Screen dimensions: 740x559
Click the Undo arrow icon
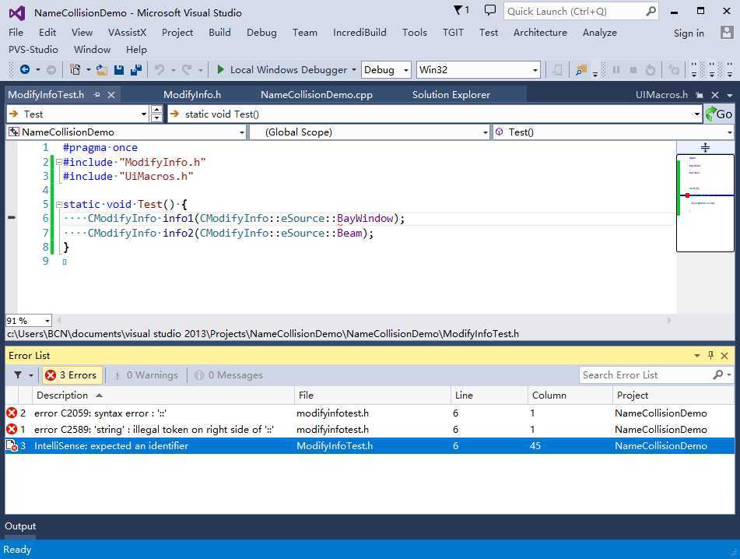coord(160,70)
